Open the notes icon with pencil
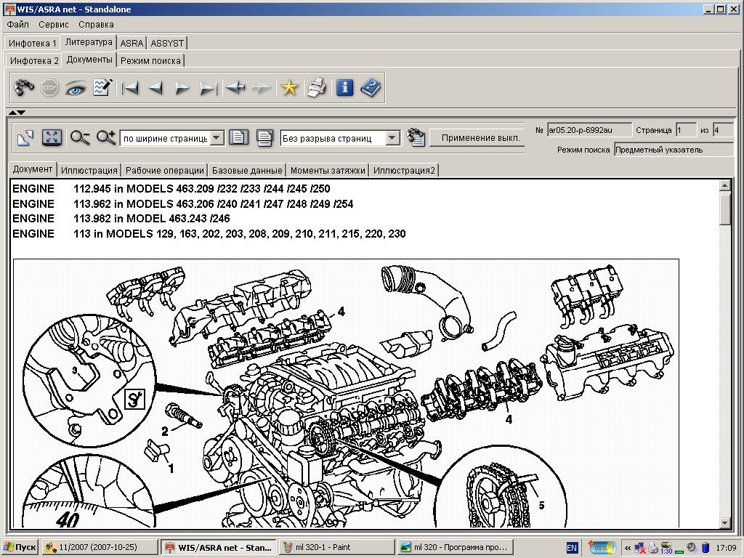This screenshot has width=744, height=558. 102,88
